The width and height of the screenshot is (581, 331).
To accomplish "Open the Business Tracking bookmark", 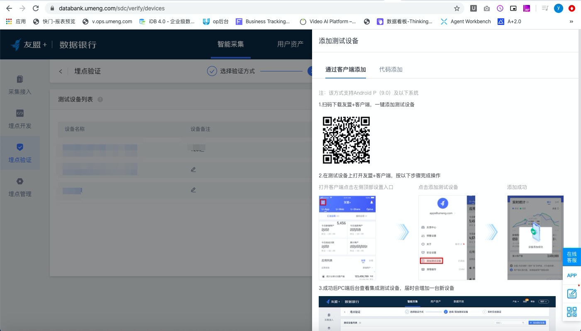I will point(263,22).
